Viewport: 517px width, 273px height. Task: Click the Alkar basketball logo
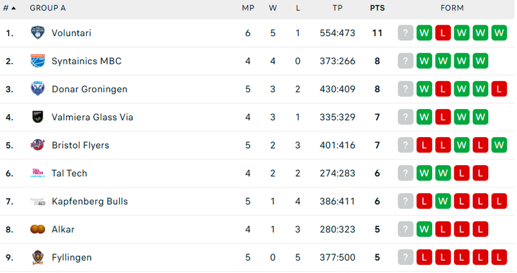pyautogui.click(x=37, y=229)
